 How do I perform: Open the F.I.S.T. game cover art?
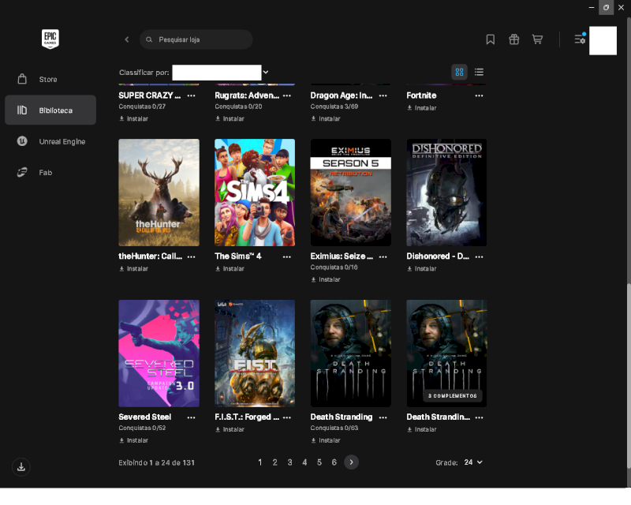click(x=255, y=353)
